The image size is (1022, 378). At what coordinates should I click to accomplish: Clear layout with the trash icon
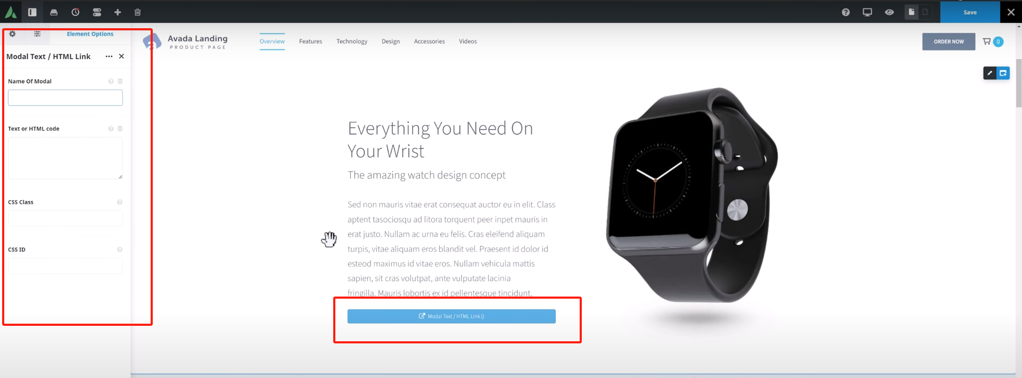click(x=138, y=12)
